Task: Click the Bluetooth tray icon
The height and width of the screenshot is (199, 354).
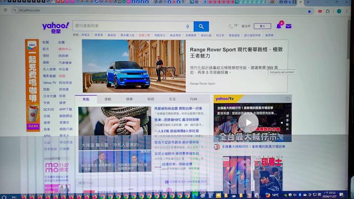Action: click(x=300, y=195)
